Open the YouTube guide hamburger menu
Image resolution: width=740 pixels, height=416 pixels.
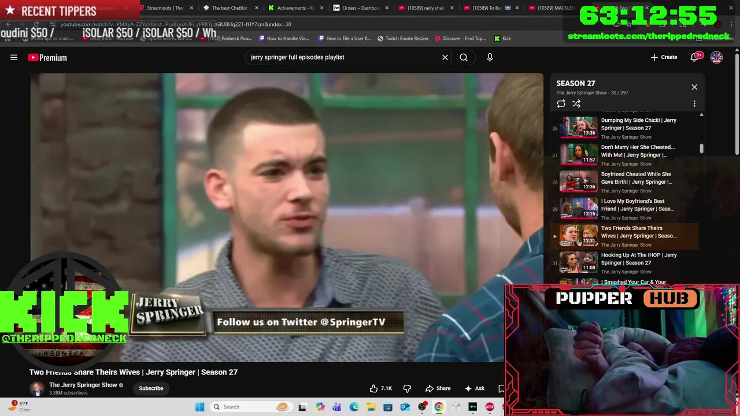[14, 57]
